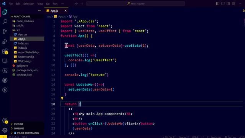Viewport: 245px width, 138px height.
Task: Toggle the bottom panel visibility
Action: point(223,3)
